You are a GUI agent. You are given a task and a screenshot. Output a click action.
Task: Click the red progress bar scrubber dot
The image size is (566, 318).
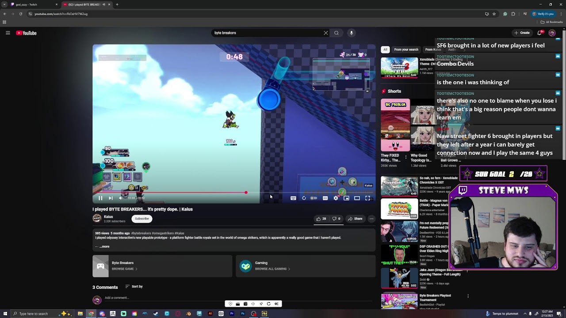246,193
